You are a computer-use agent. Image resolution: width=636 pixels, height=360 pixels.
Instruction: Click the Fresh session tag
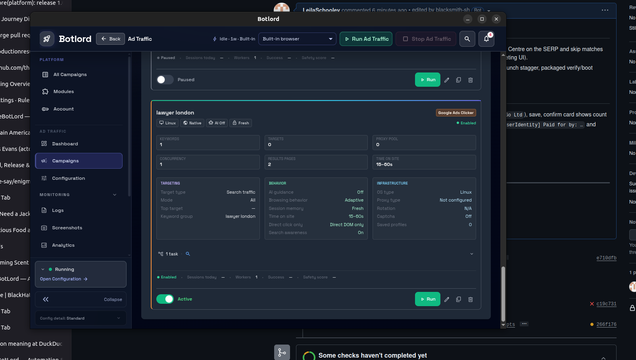pyautogui.click(x=241, y=123)
